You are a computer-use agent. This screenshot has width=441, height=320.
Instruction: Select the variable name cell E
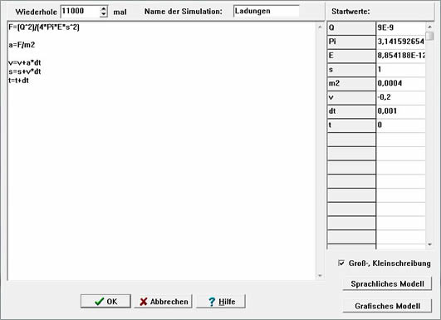[351, 56]
